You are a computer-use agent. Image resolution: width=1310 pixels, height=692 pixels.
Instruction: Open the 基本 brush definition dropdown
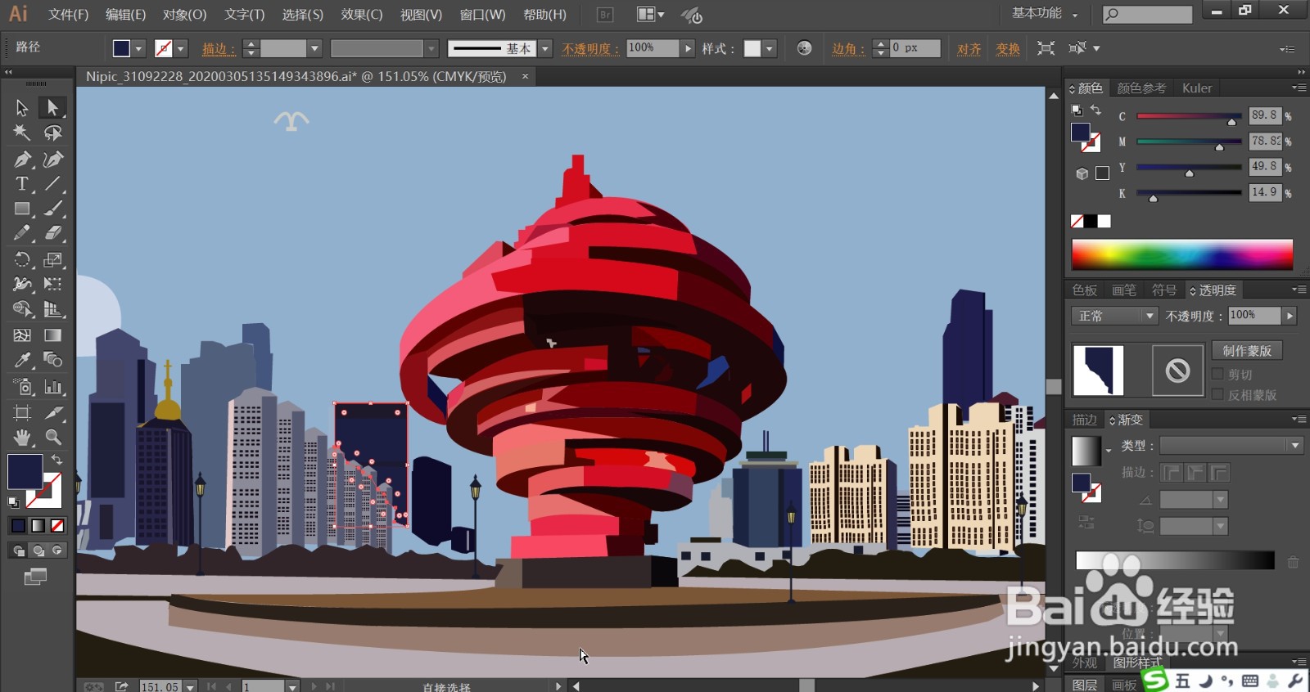coord(545,48)
